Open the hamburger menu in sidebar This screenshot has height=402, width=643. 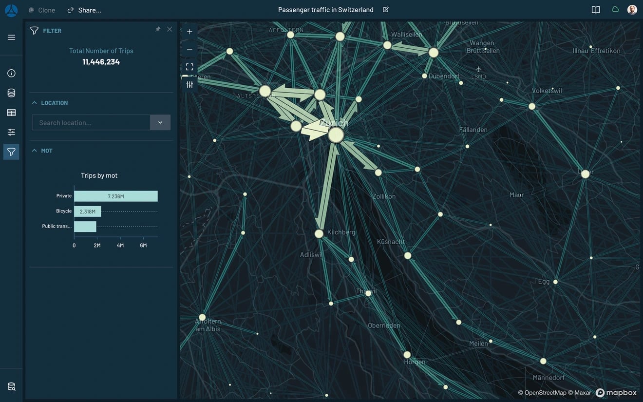click(11, 38)
